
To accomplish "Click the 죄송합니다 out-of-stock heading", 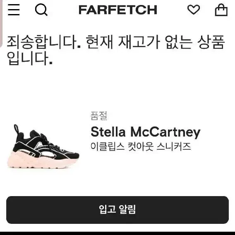I will [43, 42].
